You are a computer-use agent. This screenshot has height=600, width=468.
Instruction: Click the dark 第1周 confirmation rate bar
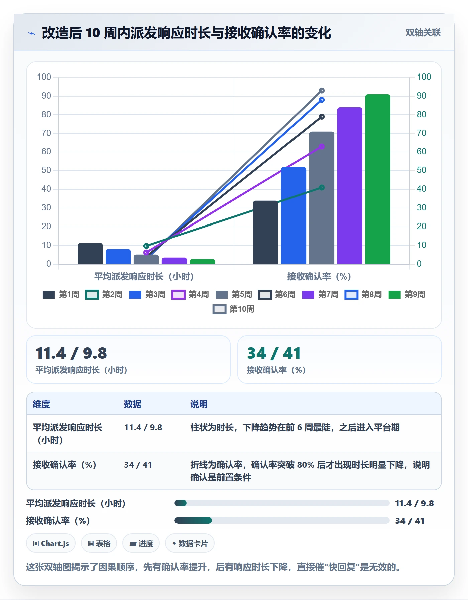point(265,233)
